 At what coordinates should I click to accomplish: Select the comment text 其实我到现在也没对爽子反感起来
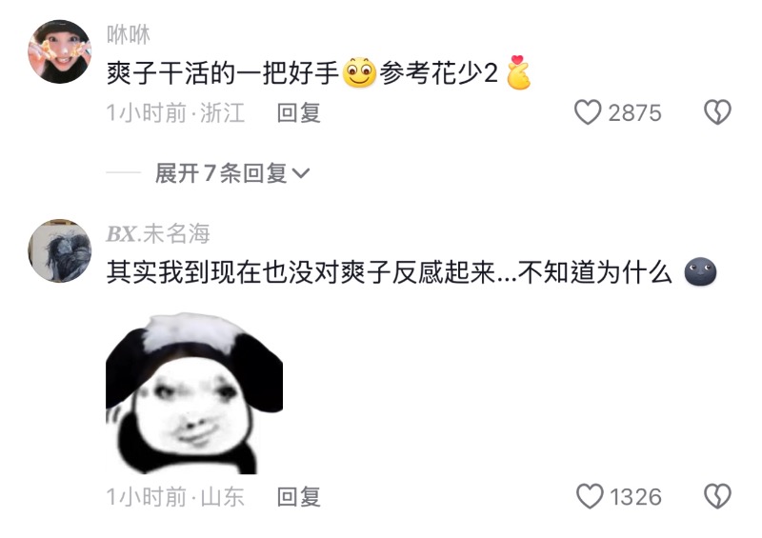click(301, 272)
